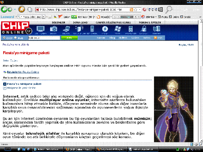
Task: Click the orange RSS feed icon in address bar
Action: tap(131, 10)
